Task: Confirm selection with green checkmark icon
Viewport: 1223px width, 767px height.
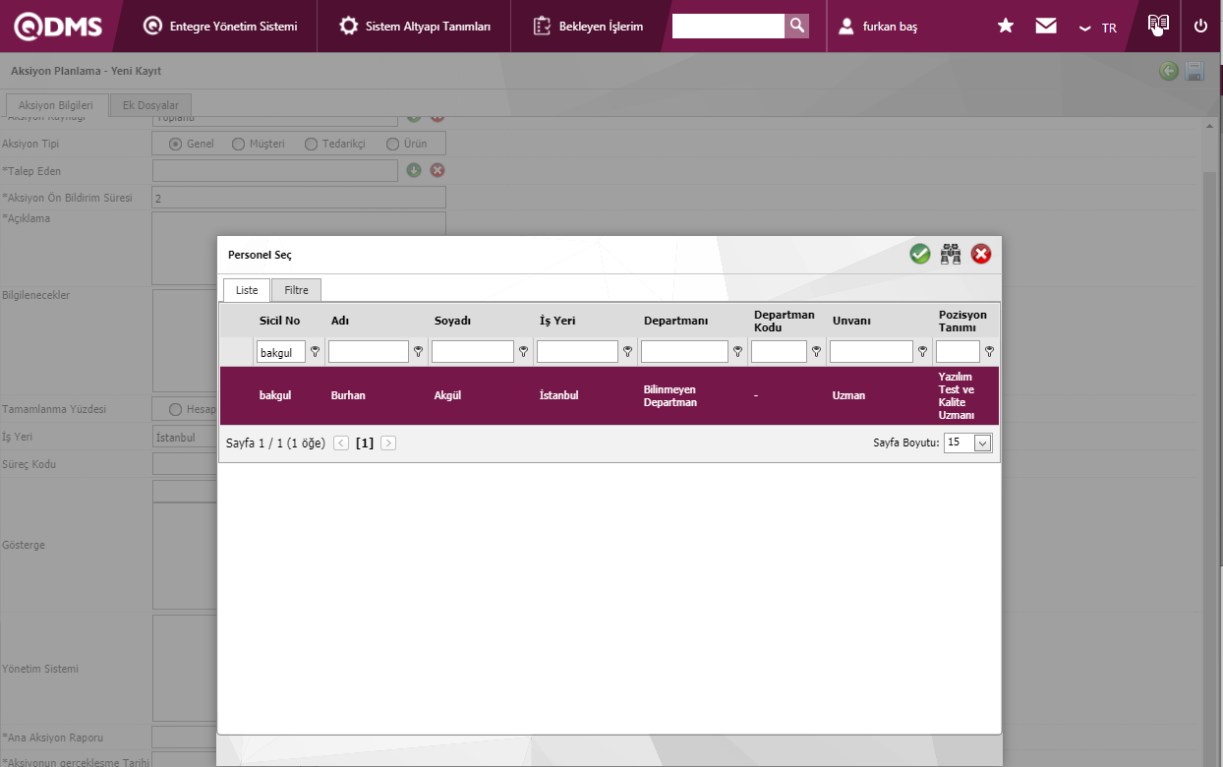Action: click(919, 255)
